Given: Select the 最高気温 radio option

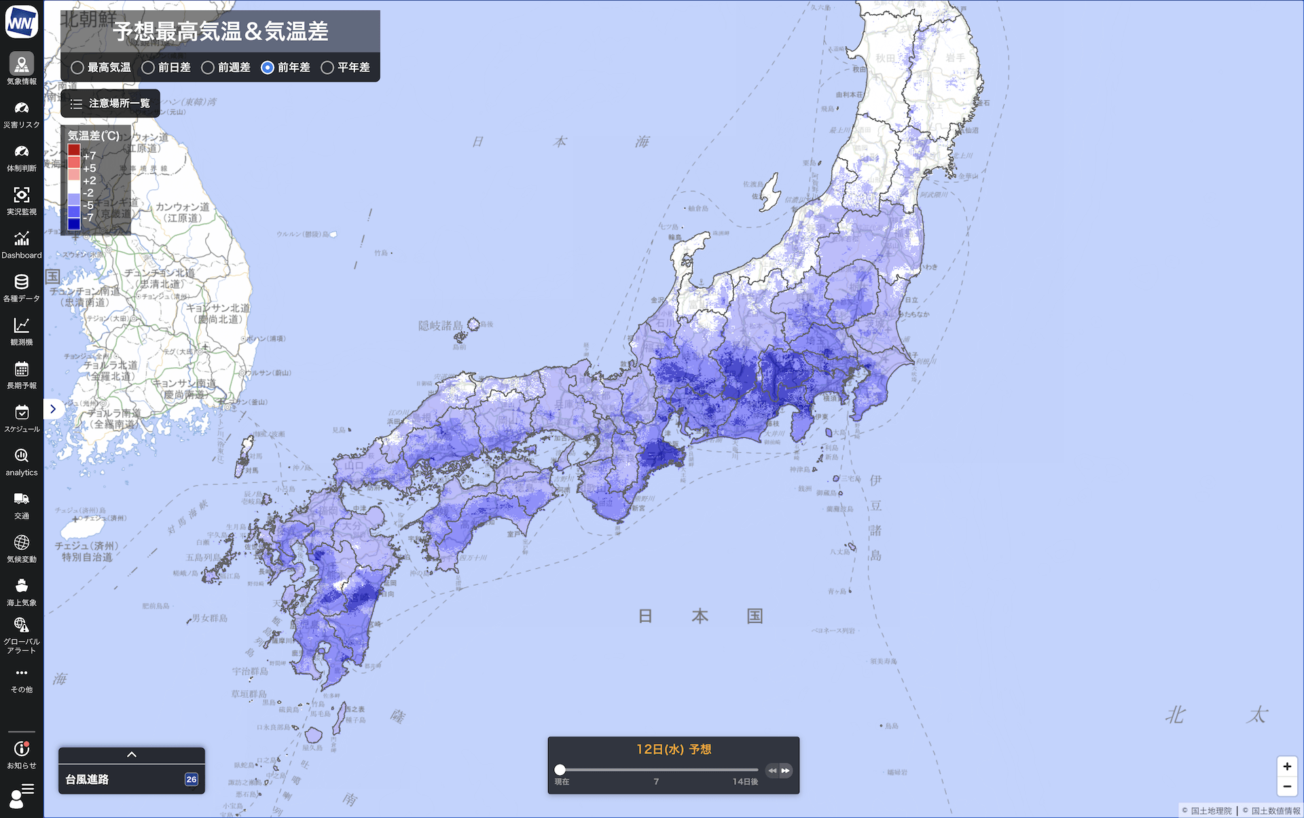Looking at the screenshot, I should (x=77, y=67).
